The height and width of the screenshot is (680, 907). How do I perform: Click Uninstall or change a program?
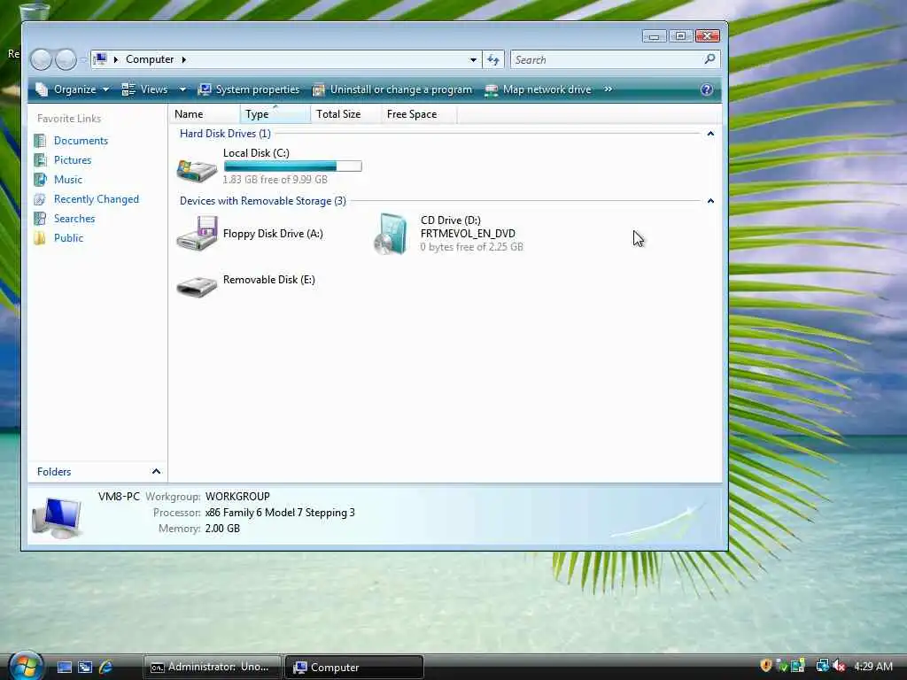pyautogui.click(x=392, y=89)
